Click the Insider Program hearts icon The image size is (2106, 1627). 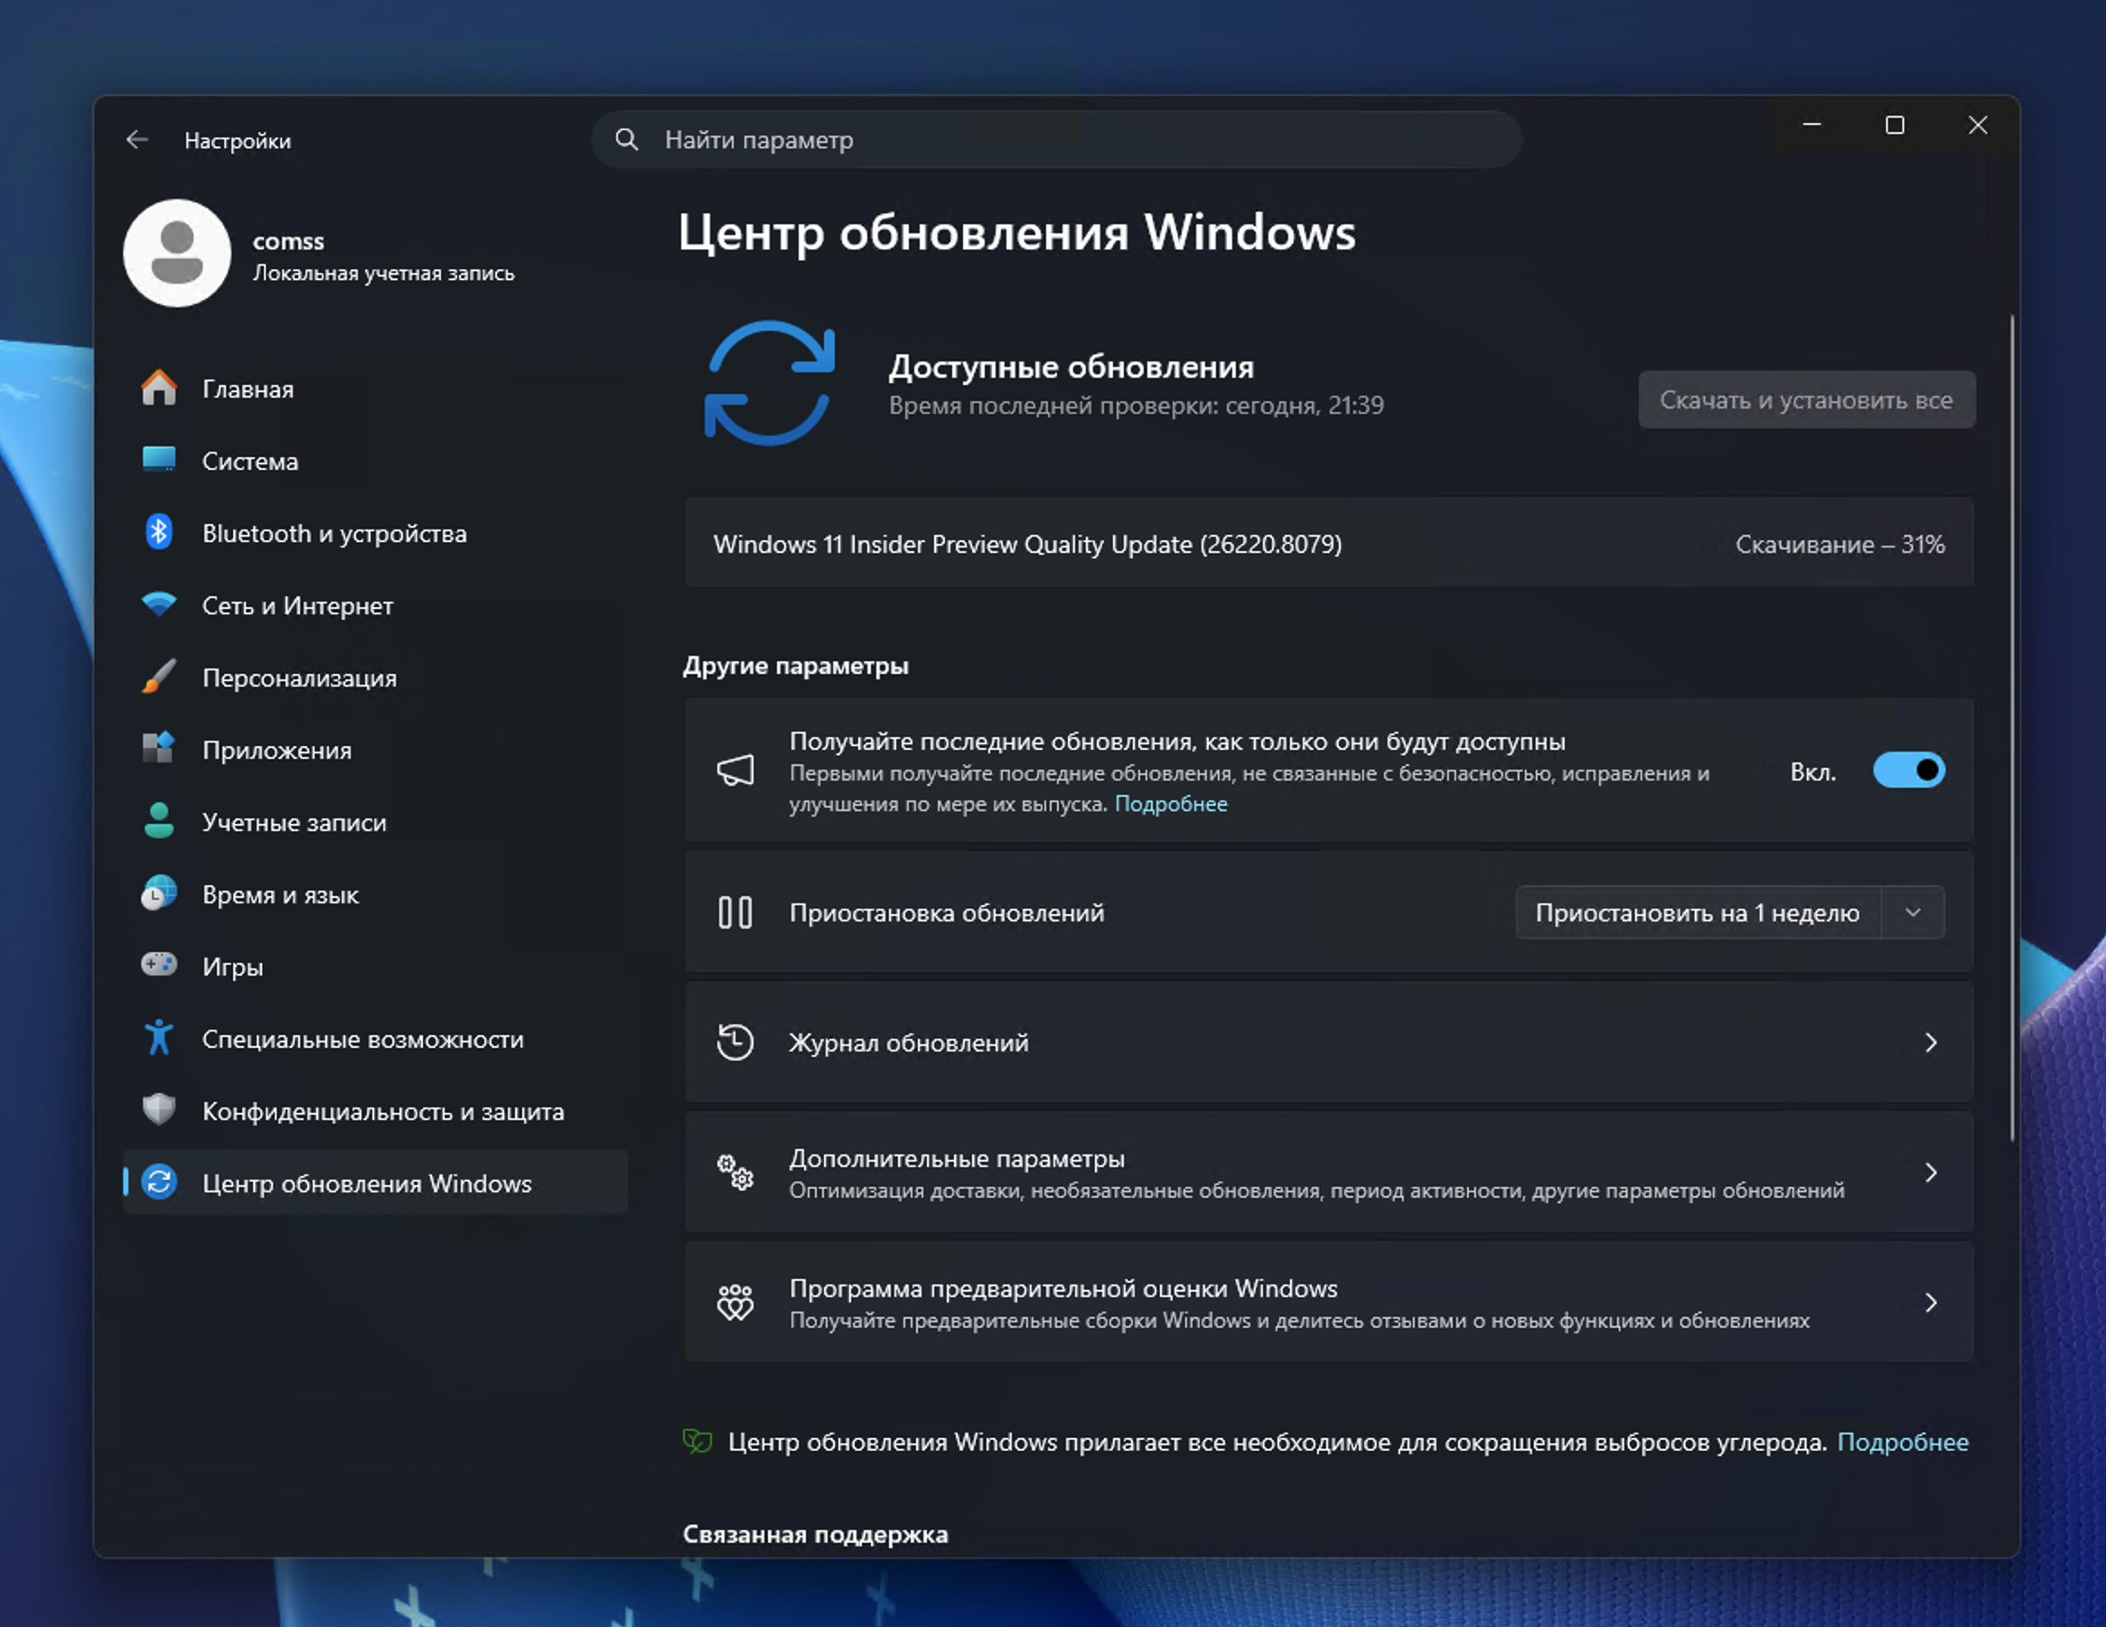point(735,1303)
